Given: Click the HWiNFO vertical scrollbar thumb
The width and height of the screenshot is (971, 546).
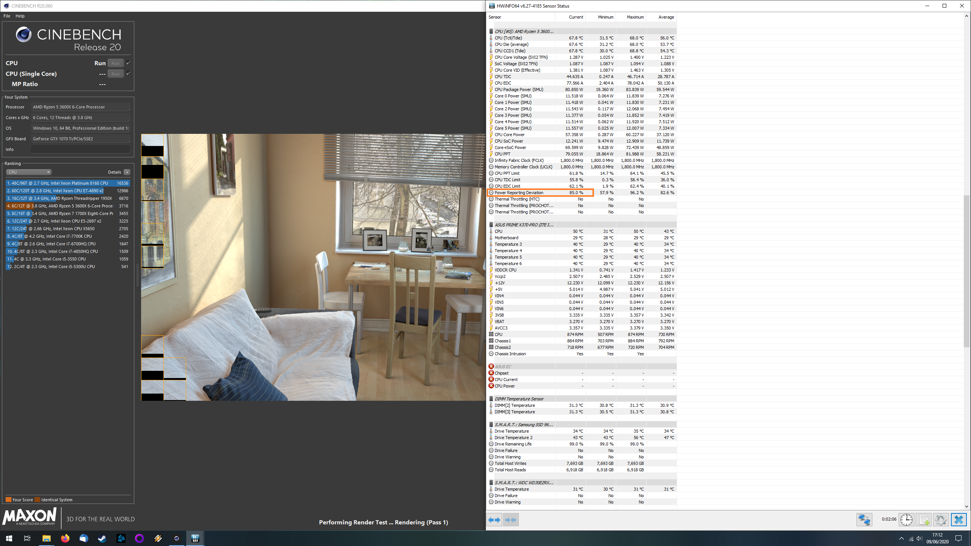Looking at the screenshot, I should click(x=966, y=271).
